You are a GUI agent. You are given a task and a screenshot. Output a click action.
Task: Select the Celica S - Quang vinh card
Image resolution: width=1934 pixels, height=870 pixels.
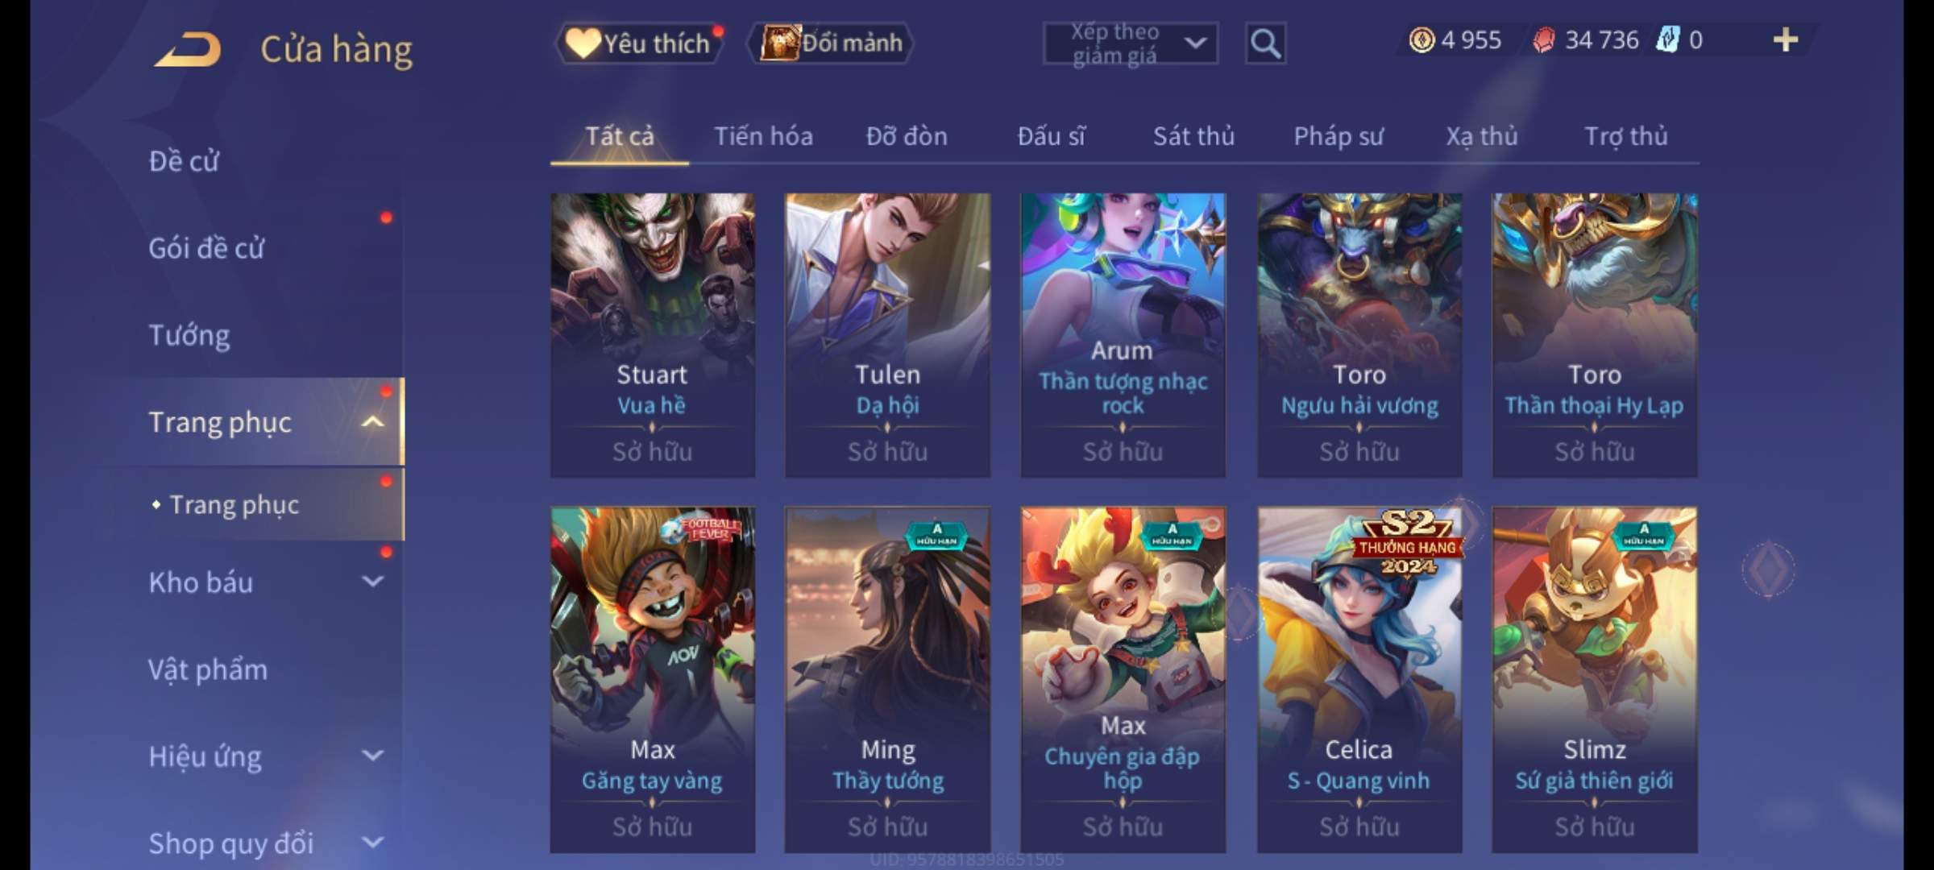click(x=1359, y=680)
